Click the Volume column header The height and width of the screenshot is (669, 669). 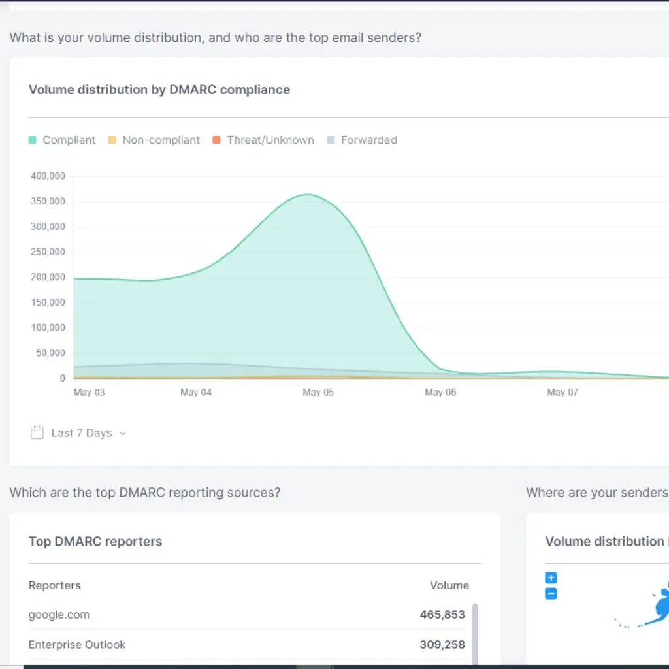tap(449, 585)
